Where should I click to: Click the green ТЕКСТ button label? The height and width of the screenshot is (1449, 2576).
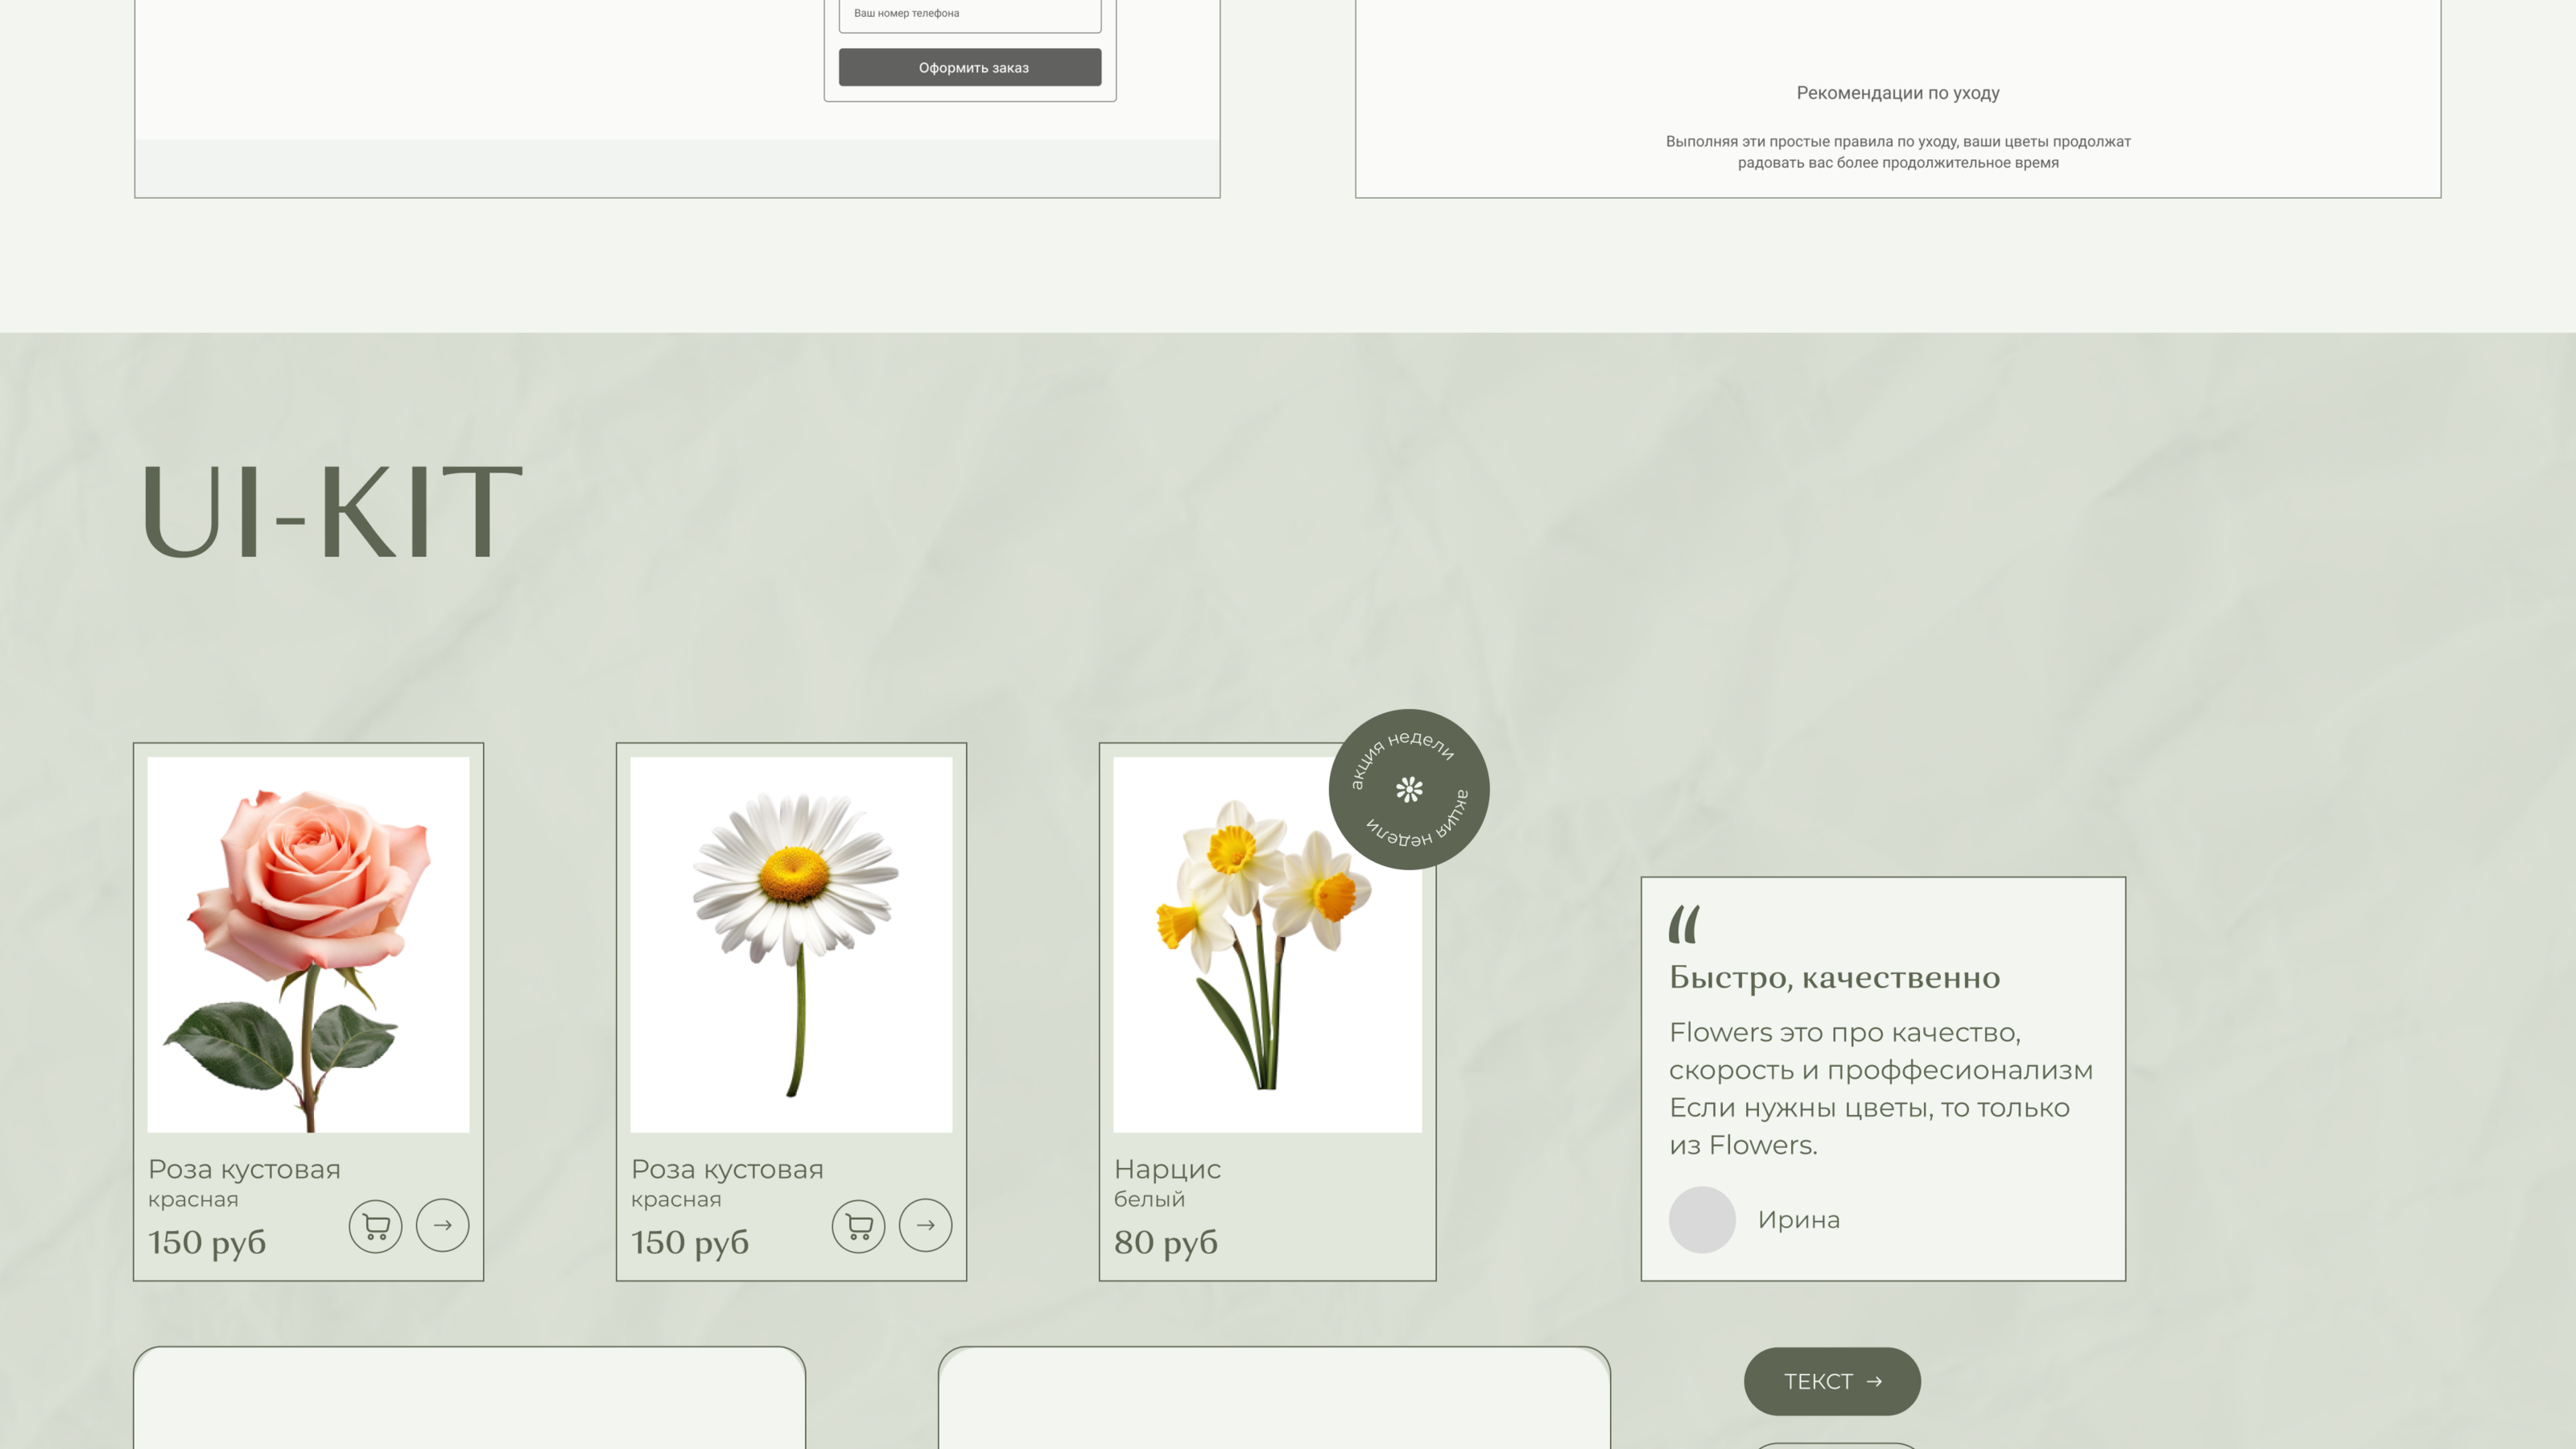[1818, 1381]
